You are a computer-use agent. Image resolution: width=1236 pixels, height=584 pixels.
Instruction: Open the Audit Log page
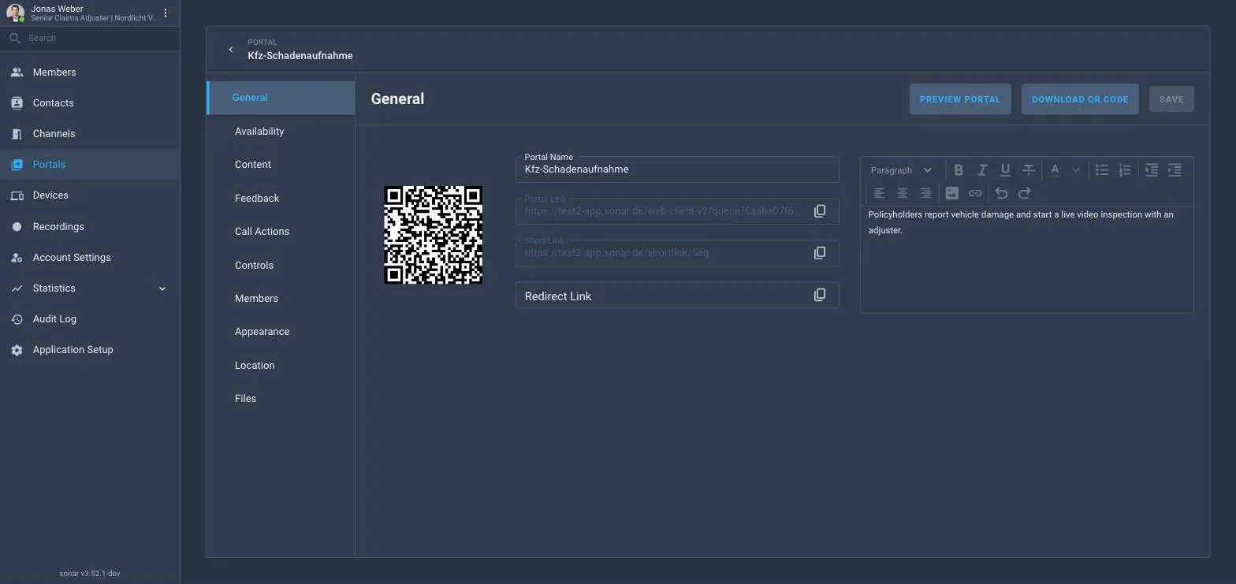[90, 319]
